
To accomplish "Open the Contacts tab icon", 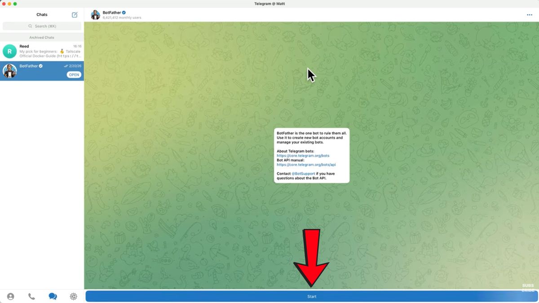I will click(x=10, y=296).
